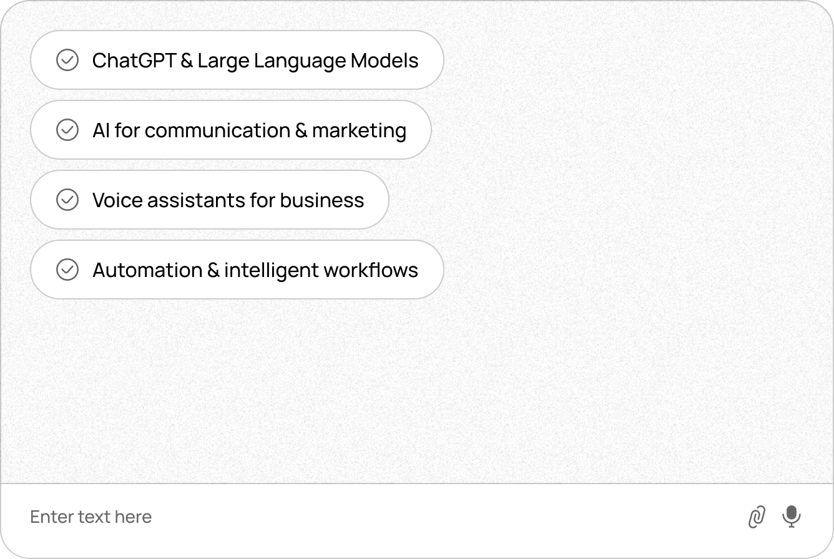Select the ChatGPT & Large Language Models pill

[237, 61]
